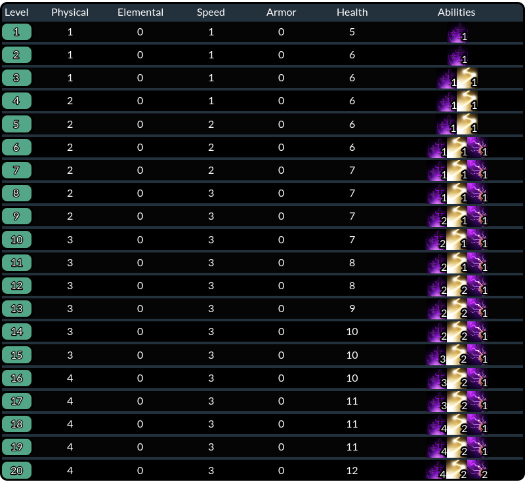This screenshot has width=525, height=482.
Task: Click the purple cross ability icon in Level 3 row
Action: click(447, 78)
